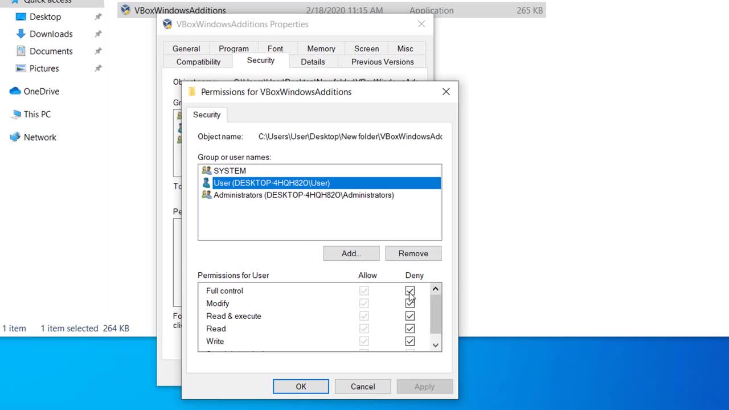The width and height of the screenshot is (729, 410).
Task: Click pin icon next to Downloads
Action: pyautogui.click(x=98, y=34)
